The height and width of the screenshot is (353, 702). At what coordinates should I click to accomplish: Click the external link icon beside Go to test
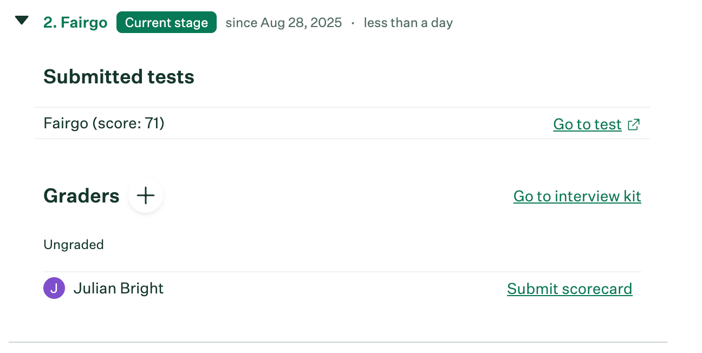click(x=633, y=125)
